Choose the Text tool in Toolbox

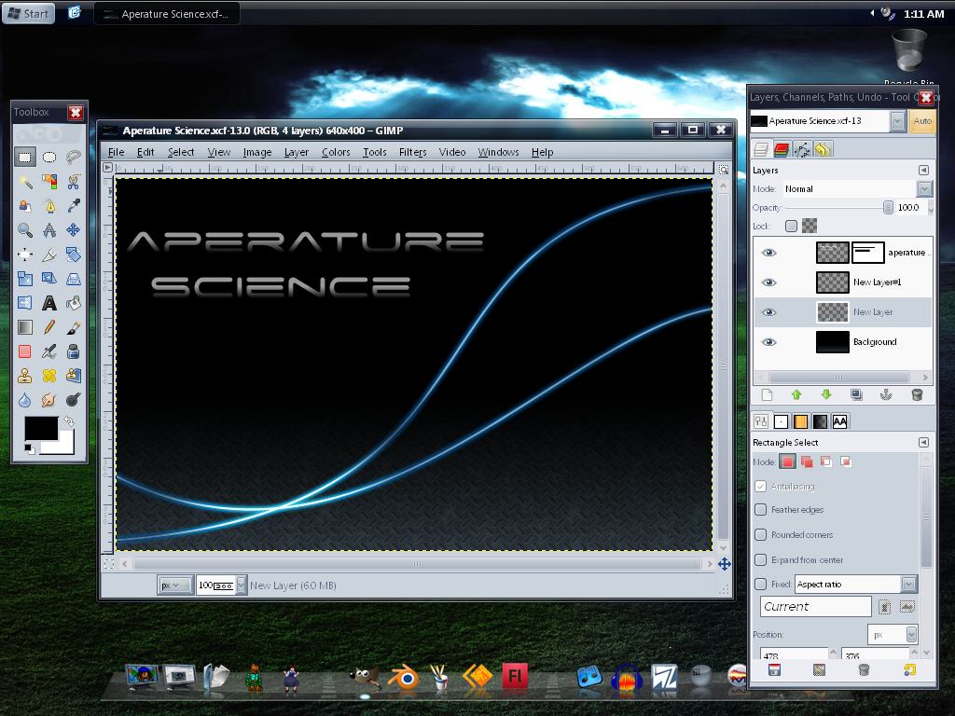(x=49, y=303)
